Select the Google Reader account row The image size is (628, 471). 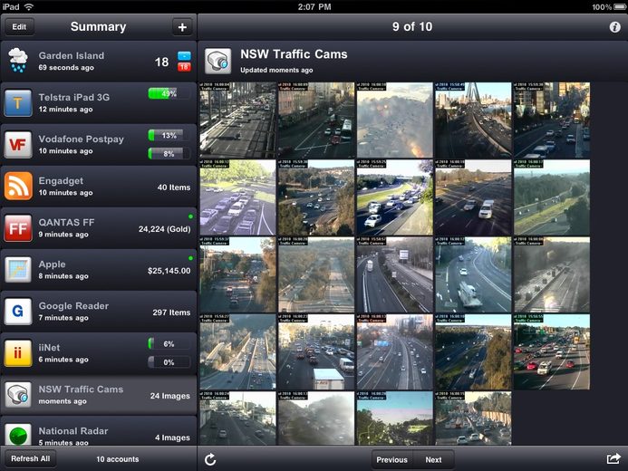[99, 312]
